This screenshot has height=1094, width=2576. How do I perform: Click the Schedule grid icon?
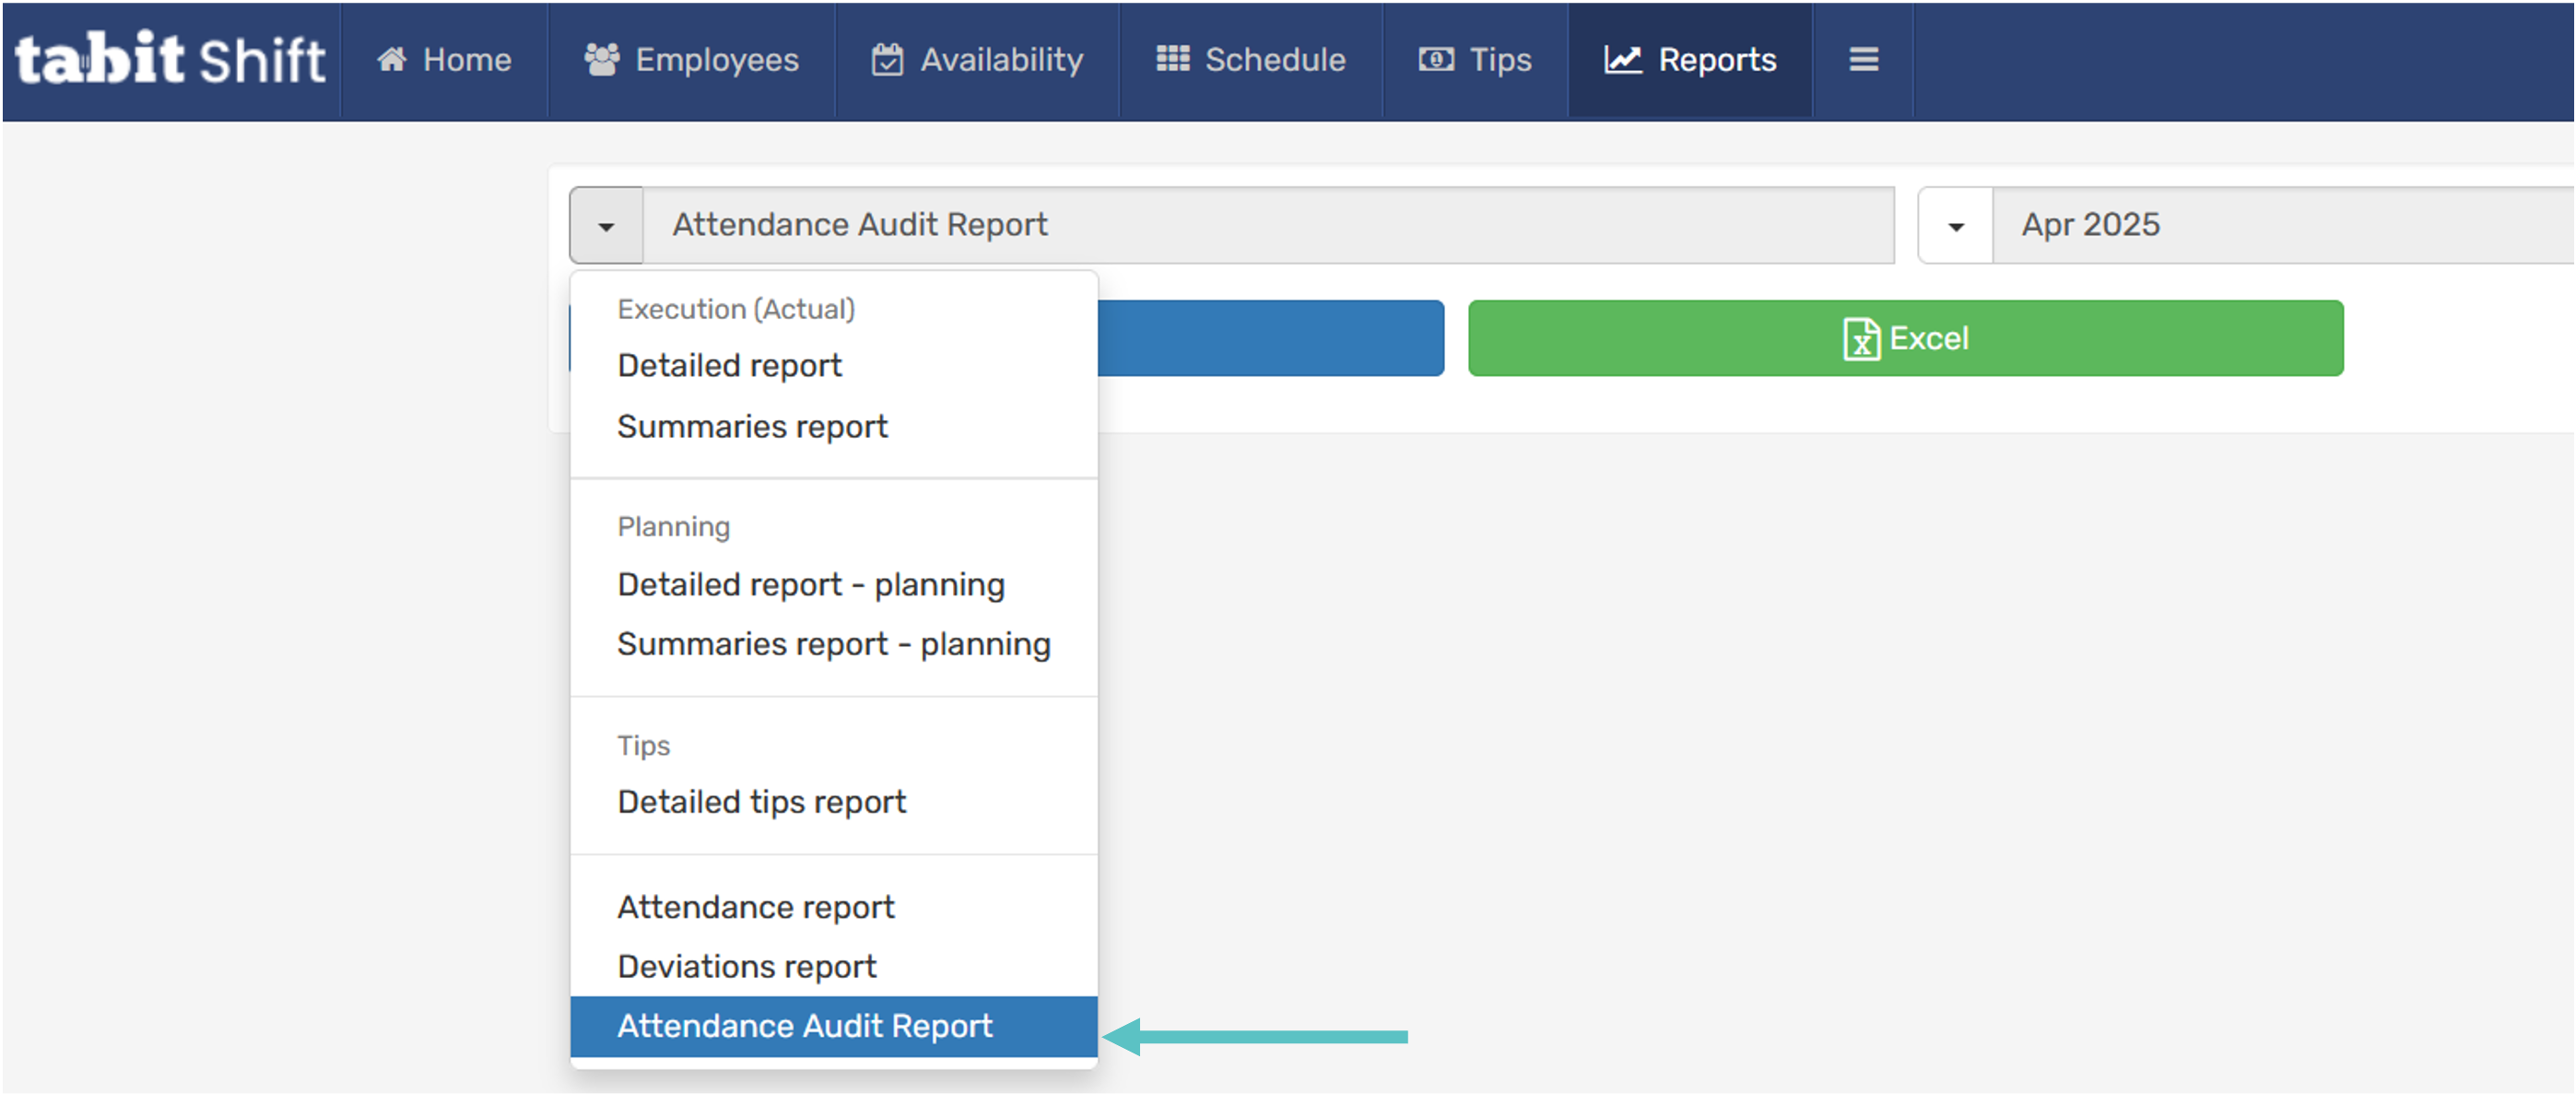[1172, 59]
